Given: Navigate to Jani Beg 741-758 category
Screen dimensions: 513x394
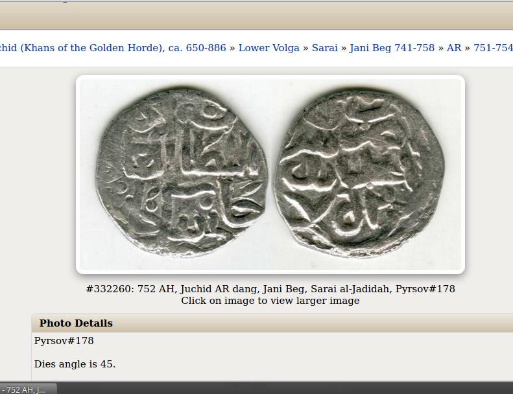Looking at the screenshot, I should [392, 48].
